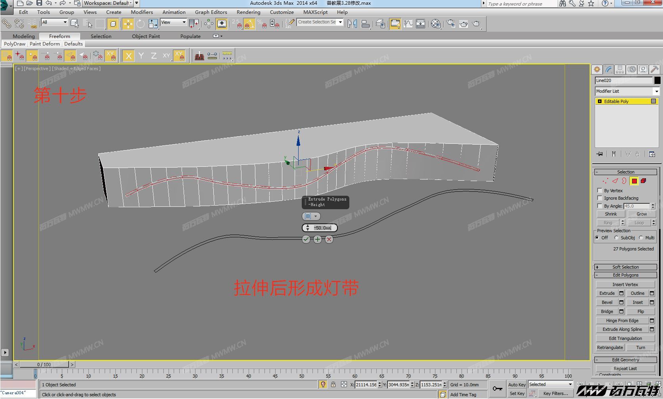Cancel the extrude caddy with X

click(329, 239)
